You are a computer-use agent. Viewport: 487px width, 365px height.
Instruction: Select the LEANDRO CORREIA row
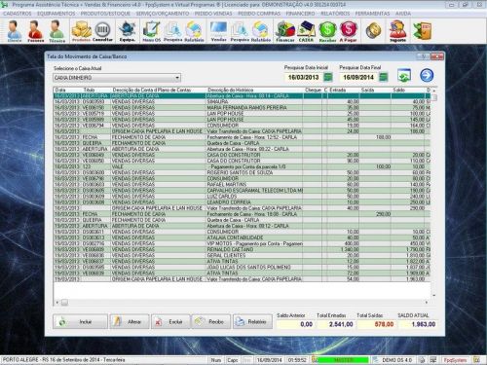point(242,202)
